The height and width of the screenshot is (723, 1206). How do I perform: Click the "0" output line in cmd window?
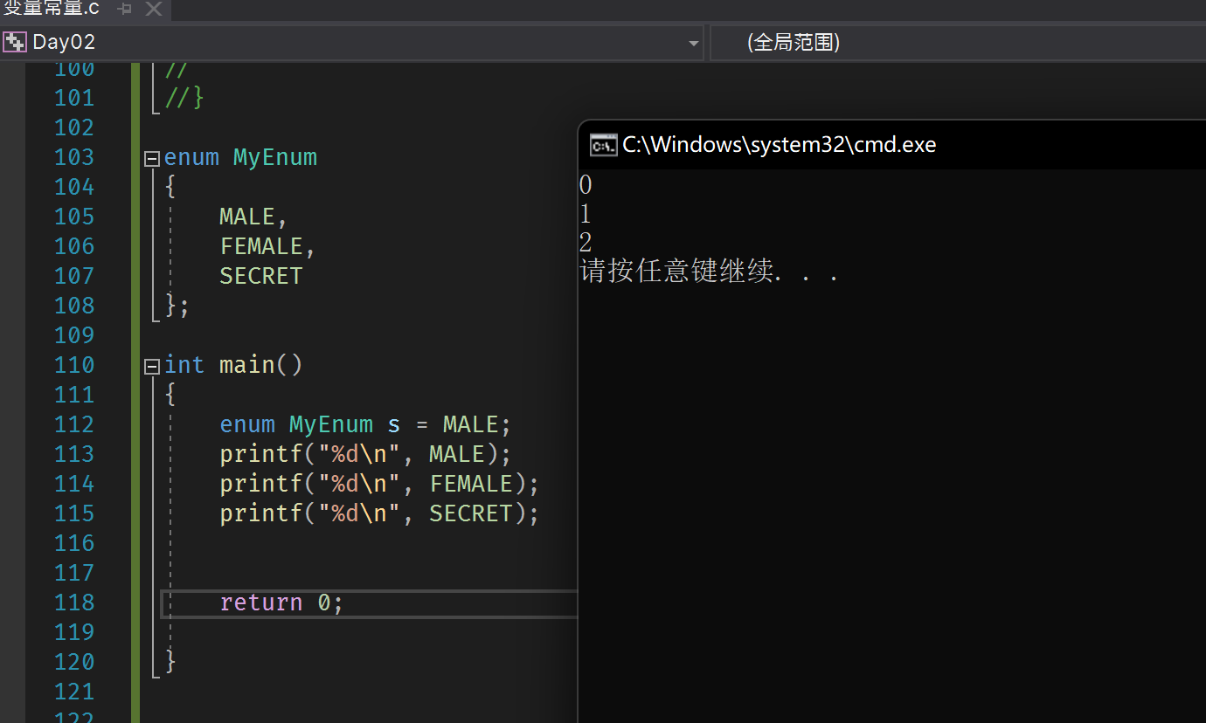tap(586, 185)
